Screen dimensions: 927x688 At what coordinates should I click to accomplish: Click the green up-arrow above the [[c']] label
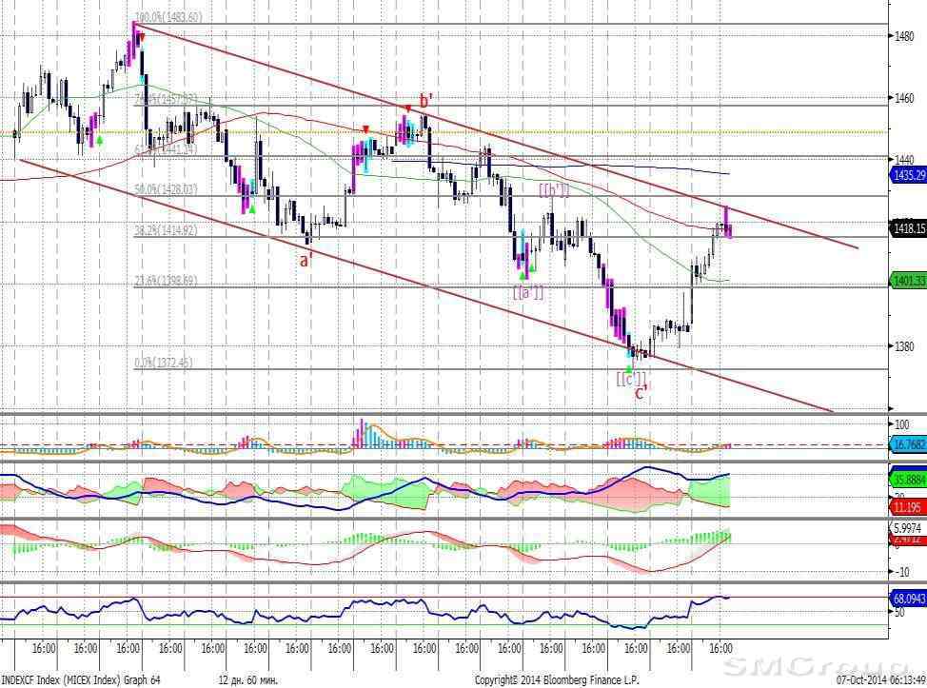[x=629, y=366]
